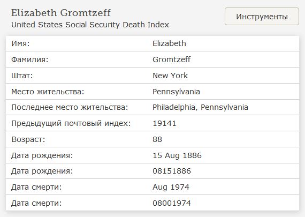Select numeric death date 08001974
Viewport: 305px width, 217px height.
point(172,203)
